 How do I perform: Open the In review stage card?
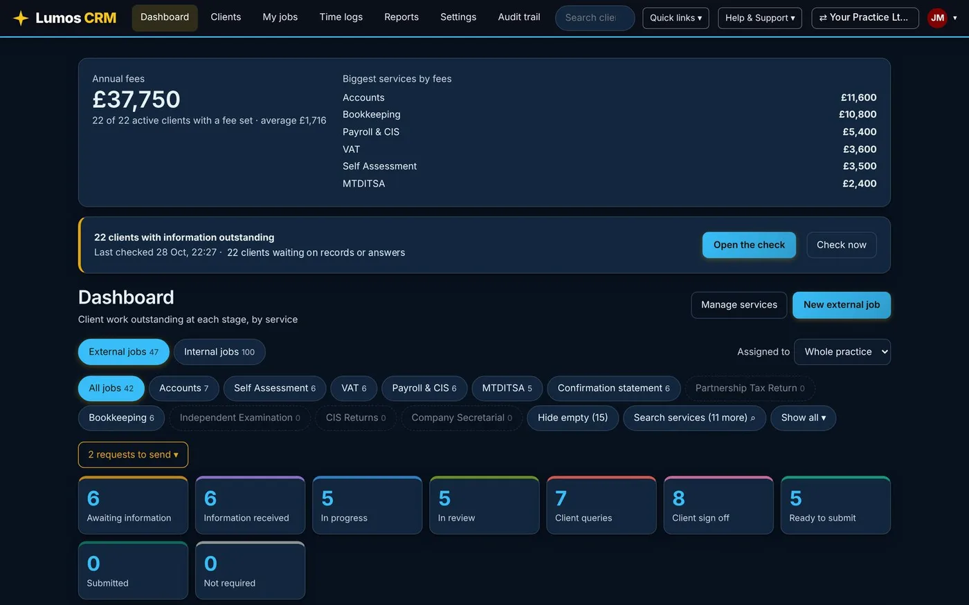pos(484,505)
